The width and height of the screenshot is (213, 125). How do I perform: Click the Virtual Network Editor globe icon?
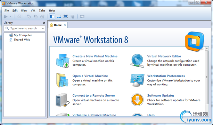point(137,61)
